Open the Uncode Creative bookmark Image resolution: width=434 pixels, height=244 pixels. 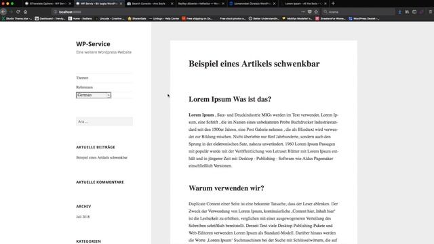tap(110, 18)
